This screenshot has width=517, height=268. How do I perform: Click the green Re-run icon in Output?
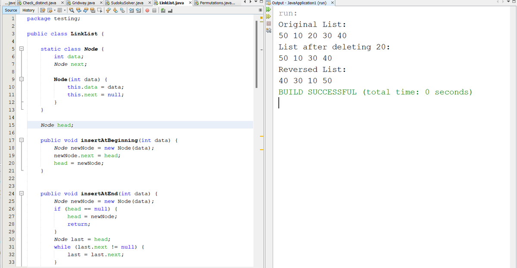coord(268,9)
